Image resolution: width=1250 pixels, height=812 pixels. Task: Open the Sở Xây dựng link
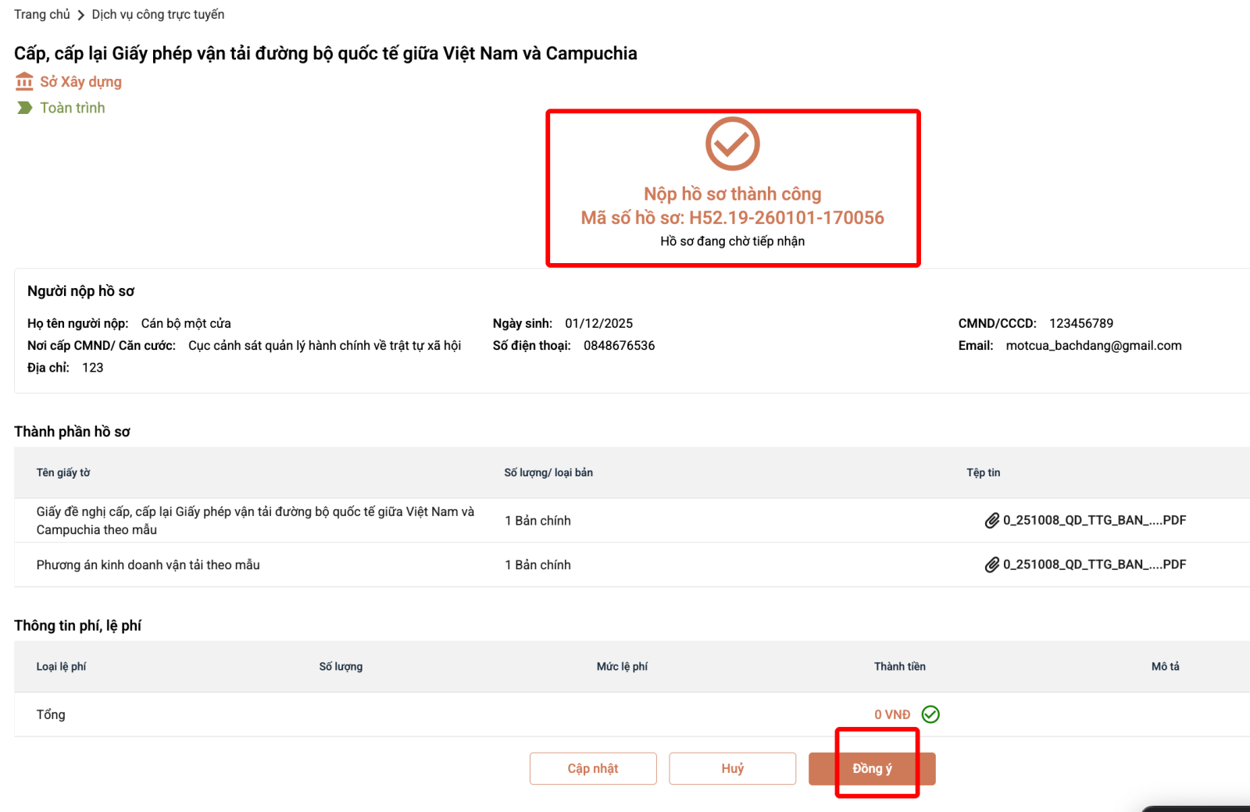tap(80, 82)
